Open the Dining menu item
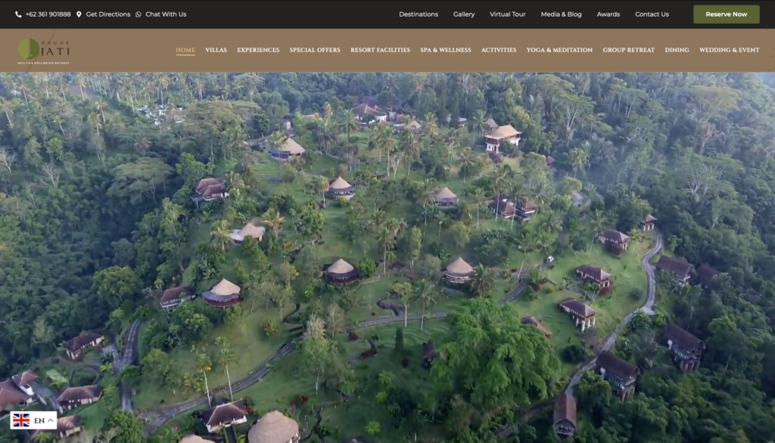Viewport: 775px width, 443px height. point(677,51)
